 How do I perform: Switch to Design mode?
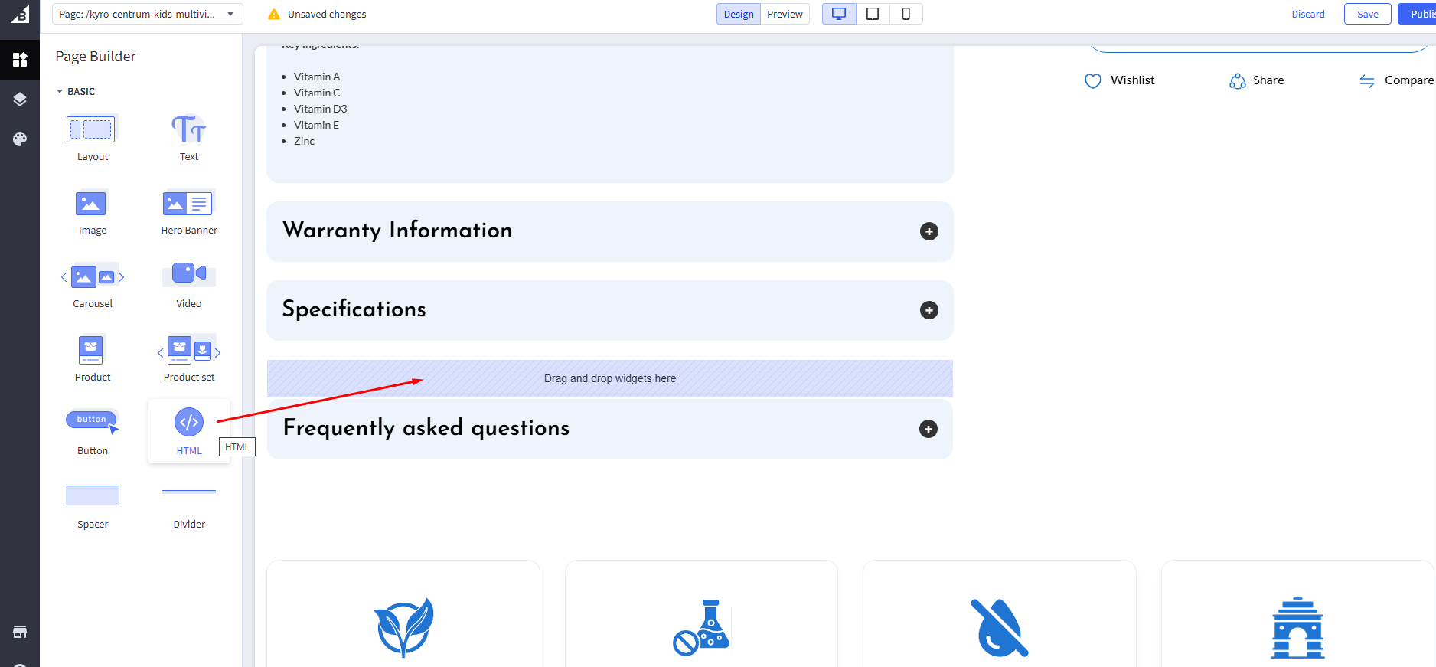pos(738,14)
